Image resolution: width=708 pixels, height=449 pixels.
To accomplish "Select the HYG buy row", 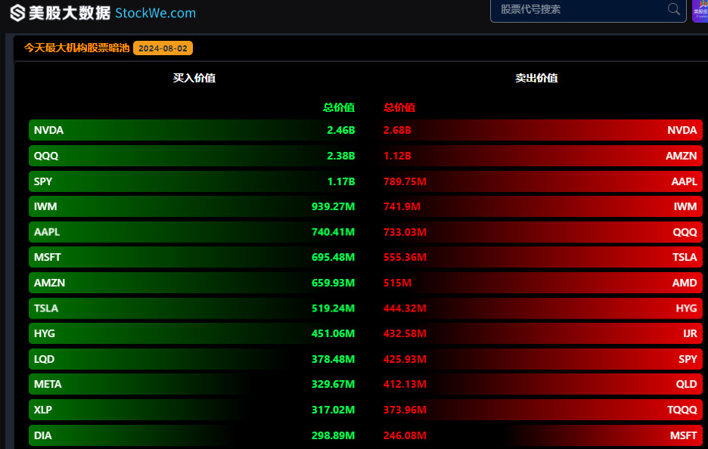I will pyautogui.click(x=194, y=333).
